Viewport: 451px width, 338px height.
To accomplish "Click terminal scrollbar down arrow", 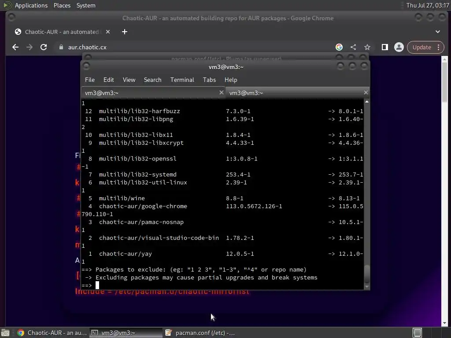I will pyautogui.click(x=367, y=287).
